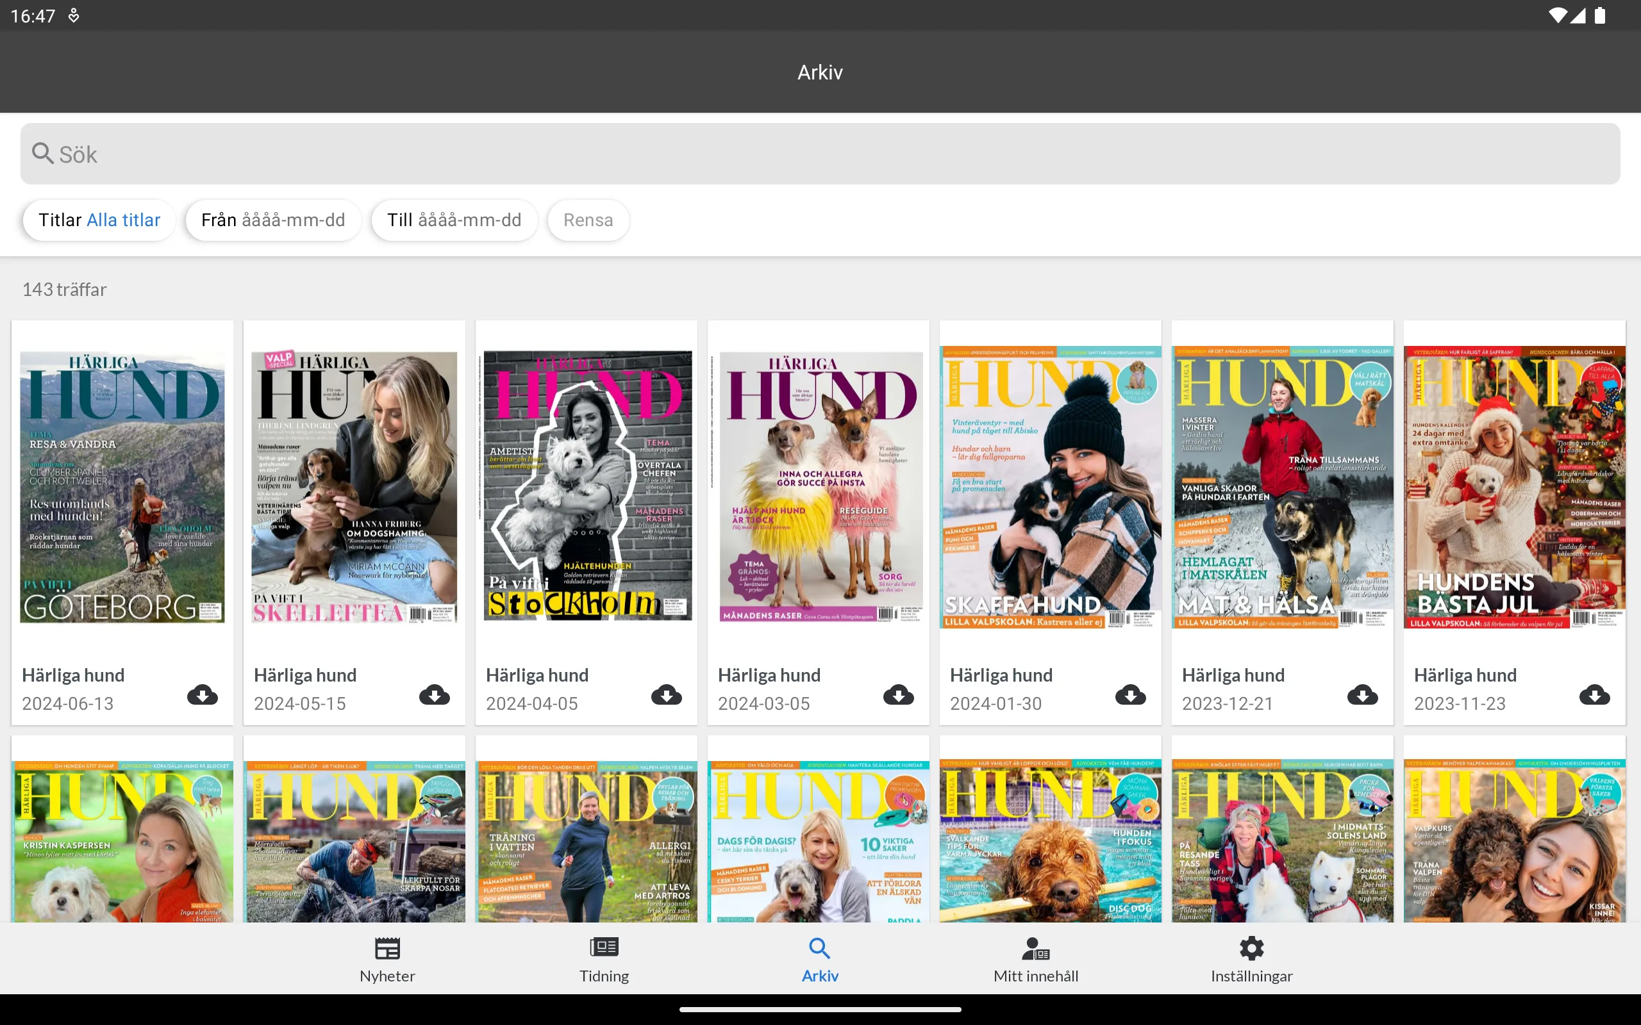Open the Mat & Hälsa cover
Screen dimensions: 1641x1025
(1282, 487)
